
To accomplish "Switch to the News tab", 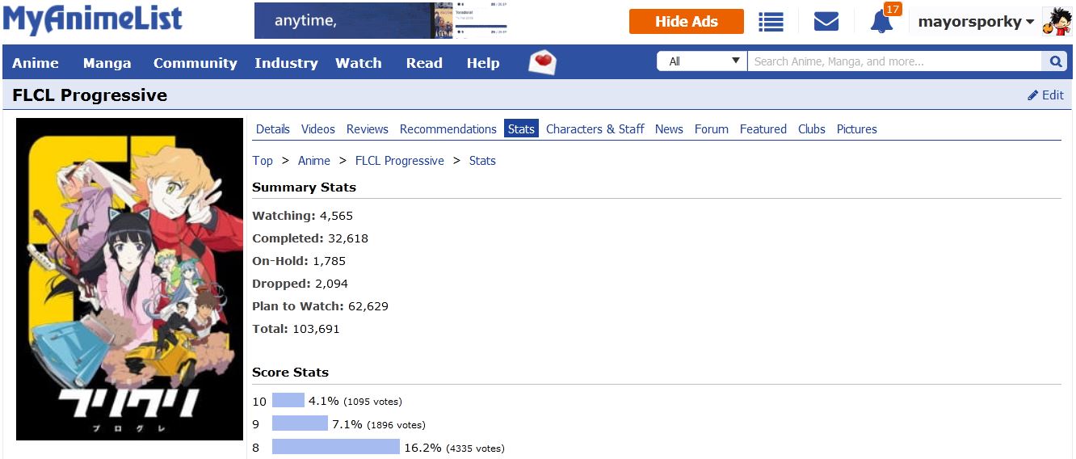I will click(669, 129).
